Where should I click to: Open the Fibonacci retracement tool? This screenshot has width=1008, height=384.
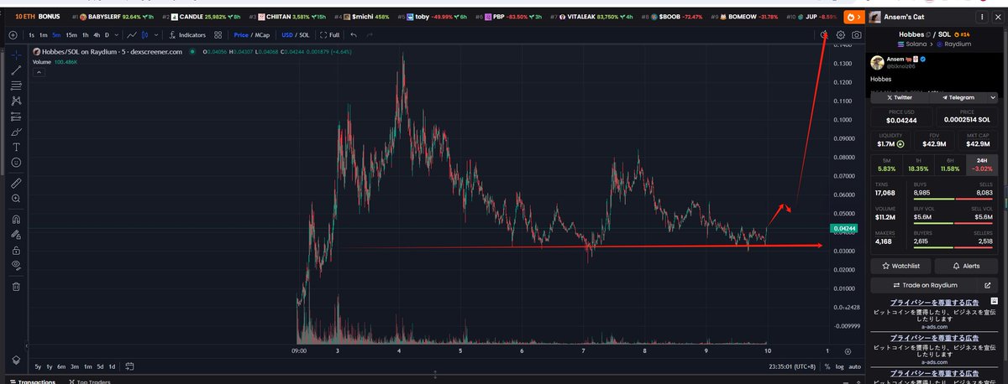15,85
